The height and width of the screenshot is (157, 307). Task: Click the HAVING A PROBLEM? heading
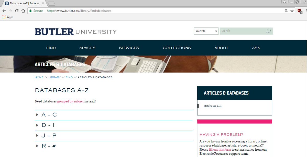click(221, 135)
